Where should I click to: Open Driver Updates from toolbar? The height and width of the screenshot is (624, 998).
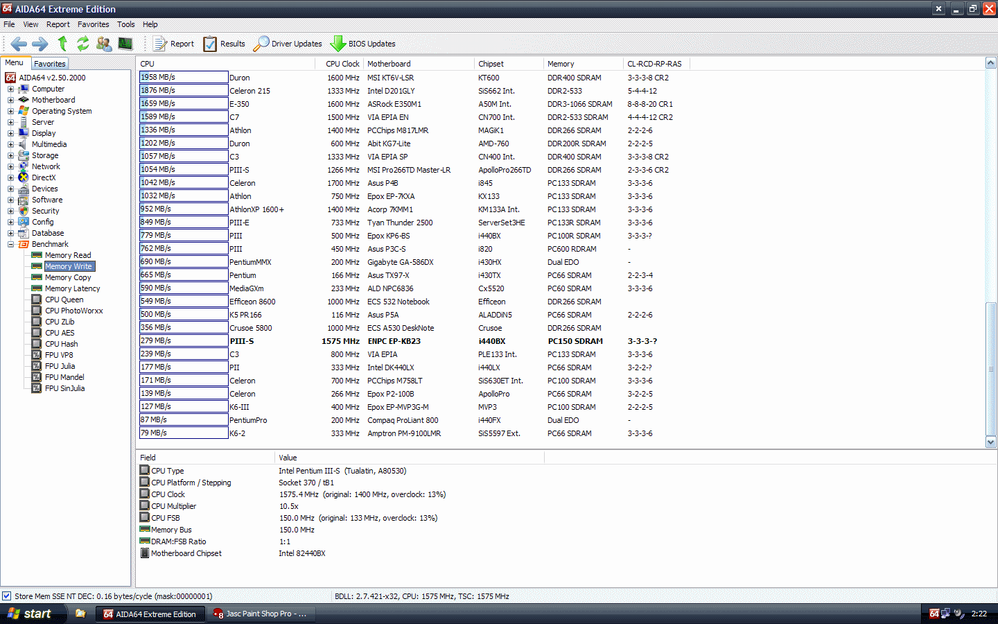288,44
